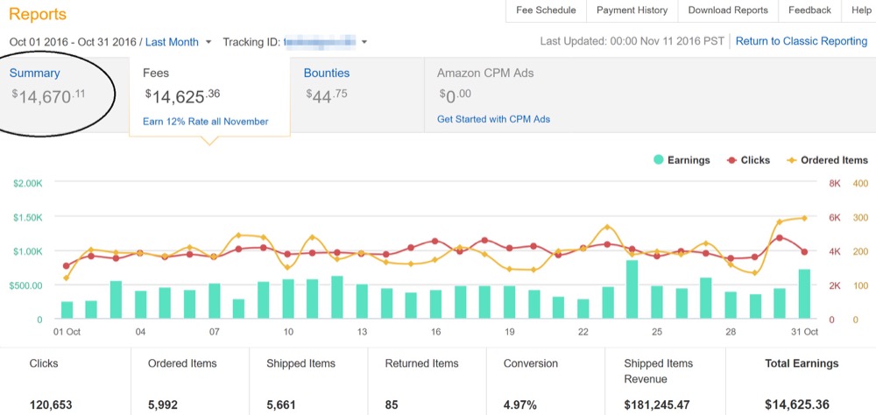Select the Last Month date range

click(172, 41)
